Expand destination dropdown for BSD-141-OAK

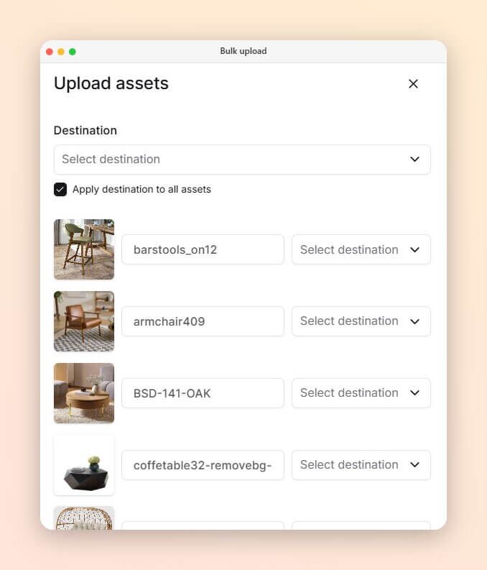coord(361,393)
